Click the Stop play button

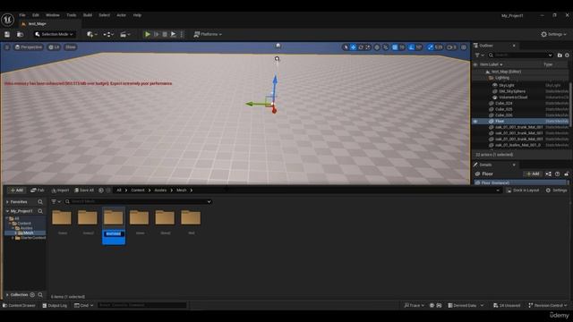[x=165, y=34]
